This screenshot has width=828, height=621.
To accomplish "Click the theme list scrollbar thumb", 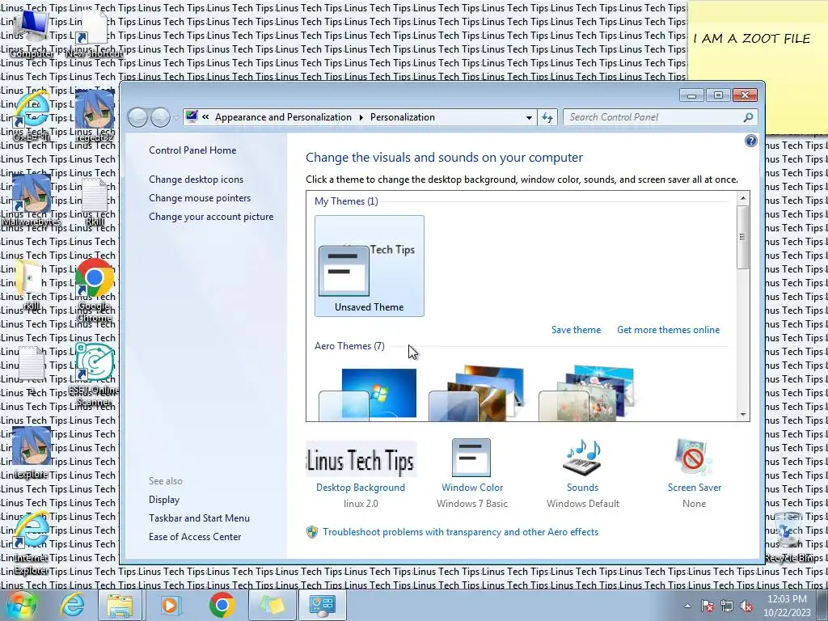I will tap(743, 237).
